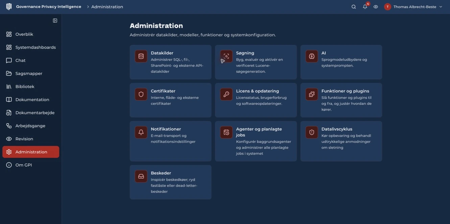Open the Søgning card title
Viewport: 450px width, 224px height.
tap(245, 53)
